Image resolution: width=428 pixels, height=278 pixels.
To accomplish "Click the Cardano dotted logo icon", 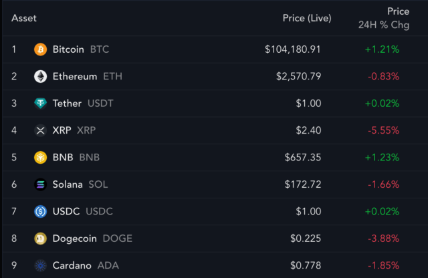I will tap(40, 265).
